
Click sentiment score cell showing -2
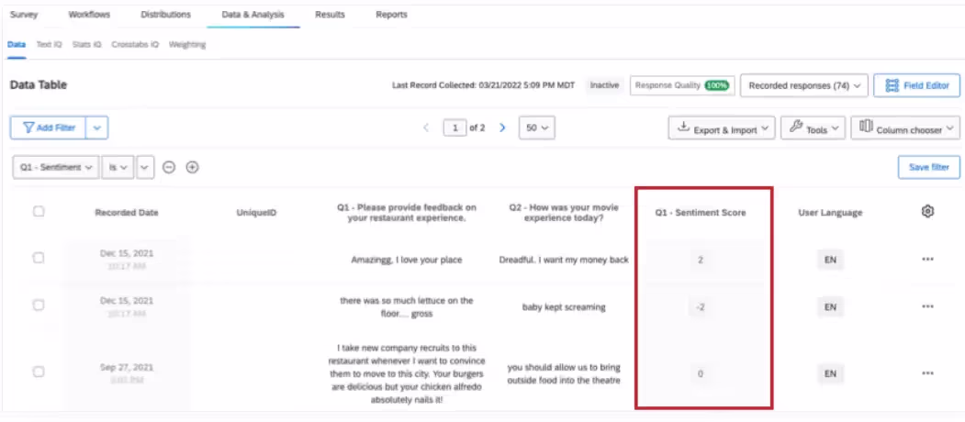click(700, 306)
